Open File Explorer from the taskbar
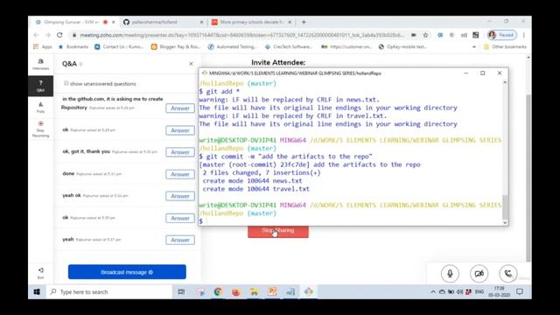Viewport: 560px width, 315px height. pos(254,291)
